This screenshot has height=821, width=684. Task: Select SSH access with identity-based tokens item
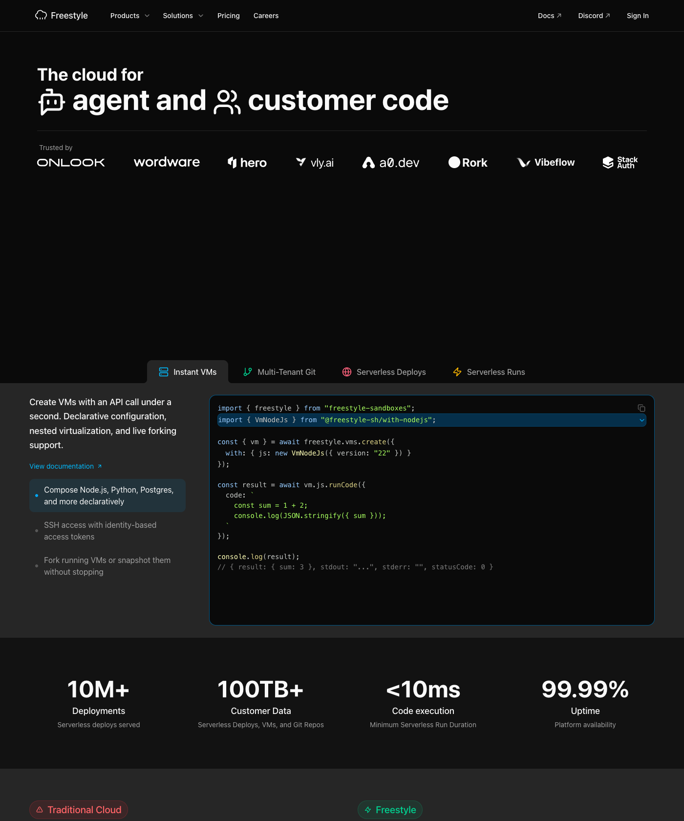(107, 531)
